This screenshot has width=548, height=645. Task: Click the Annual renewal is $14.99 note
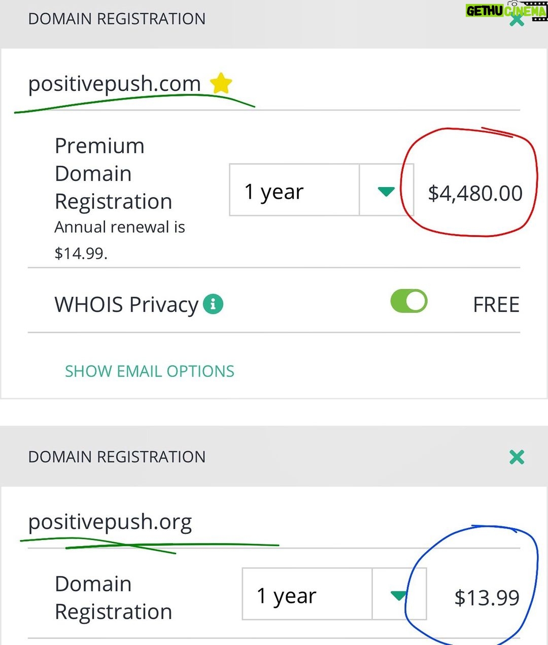pos(120,240)
